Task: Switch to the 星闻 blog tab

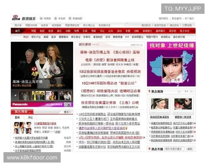Action: (17, 118)
